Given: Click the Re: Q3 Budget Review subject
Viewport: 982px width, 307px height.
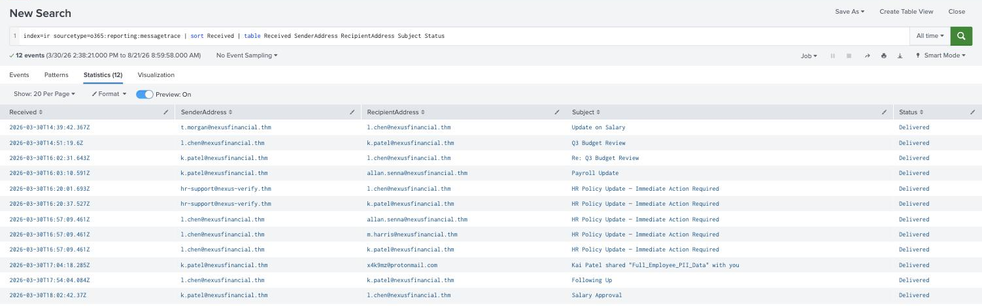Looking at the screenshot, I should (x=605, y=158).
